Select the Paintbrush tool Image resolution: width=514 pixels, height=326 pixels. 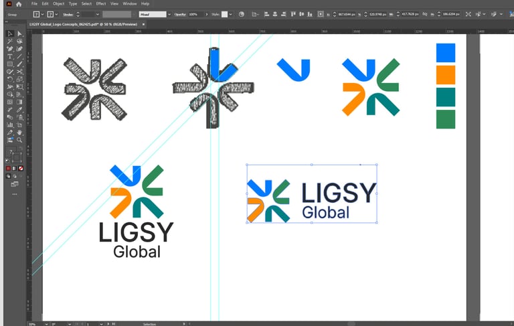19,64
